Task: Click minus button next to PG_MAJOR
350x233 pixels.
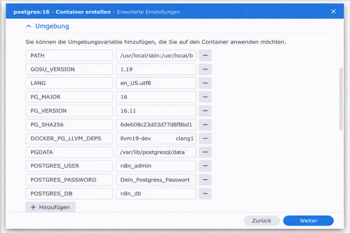Action: [205, 97]
